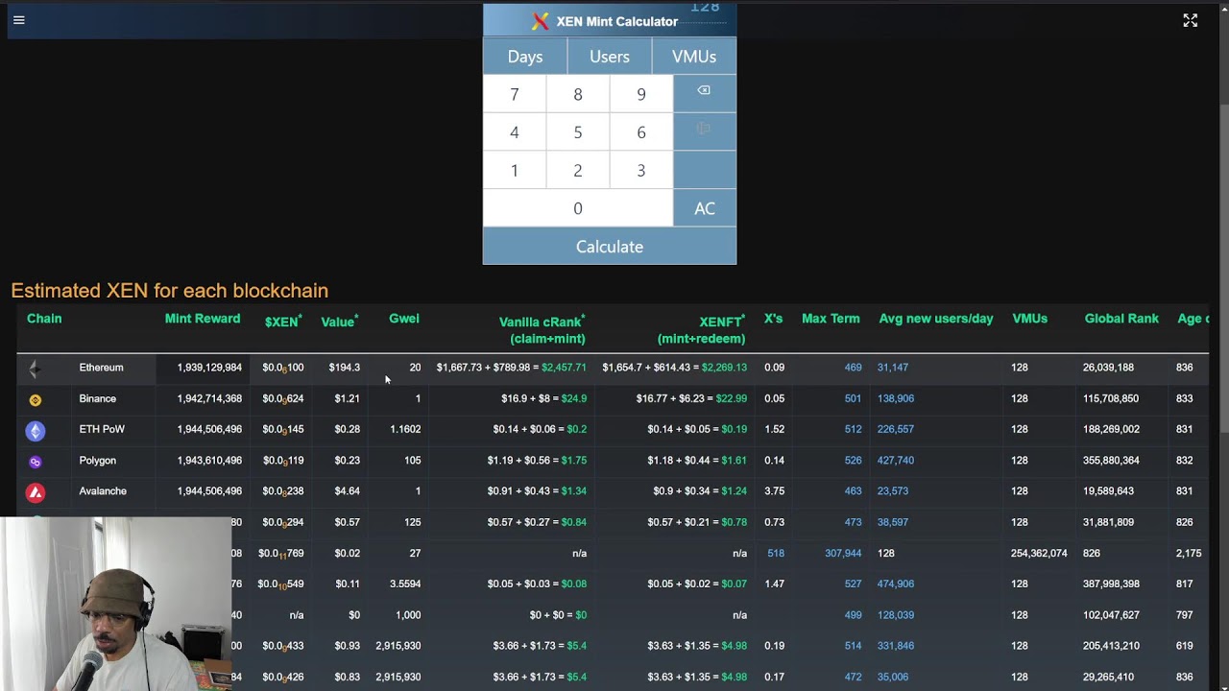Image resolution: width=1229 pixels, height=691 pixels.
Task: Open Binance max term link 501
Action: [853, 398]
